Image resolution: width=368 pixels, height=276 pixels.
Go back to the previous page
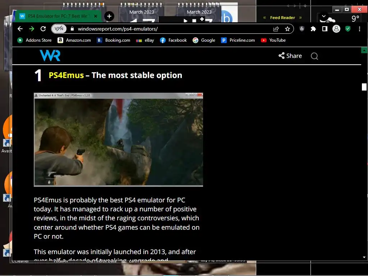coord(20,29)
